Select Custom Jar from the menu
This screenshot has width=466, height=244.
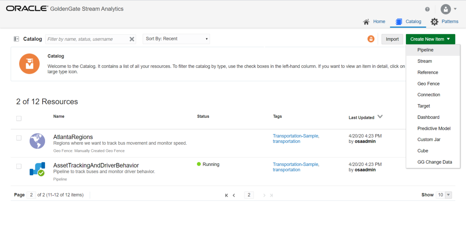(x=433, y=139)
